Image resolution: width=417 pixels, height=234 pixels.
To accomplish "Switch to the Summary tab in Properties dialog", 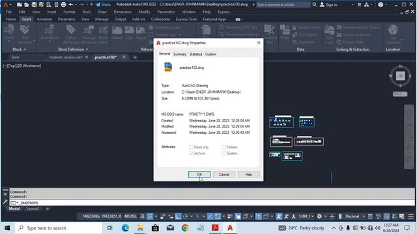I will pyautogui.click(x=180, y=54).
